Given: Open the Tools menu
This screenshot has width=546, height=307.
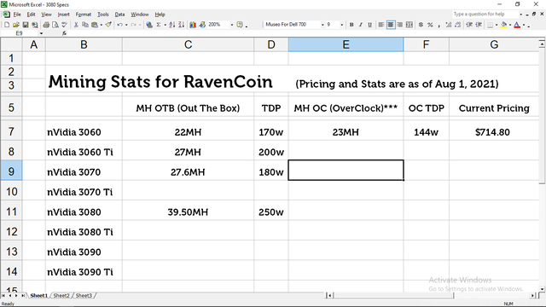Looking at the screenshot, I should click(102, 14).
